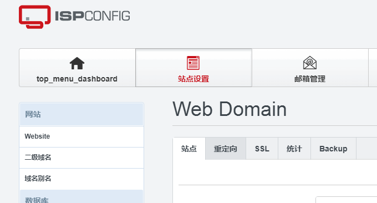Switch to the 统计 tab
The width and height of the screenshot is (377, 203).
294,149
